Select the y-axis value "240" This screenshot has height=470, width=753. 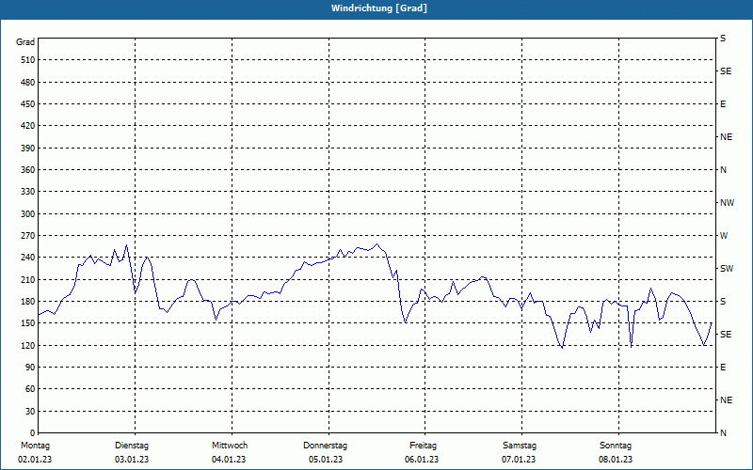[28, 258]
